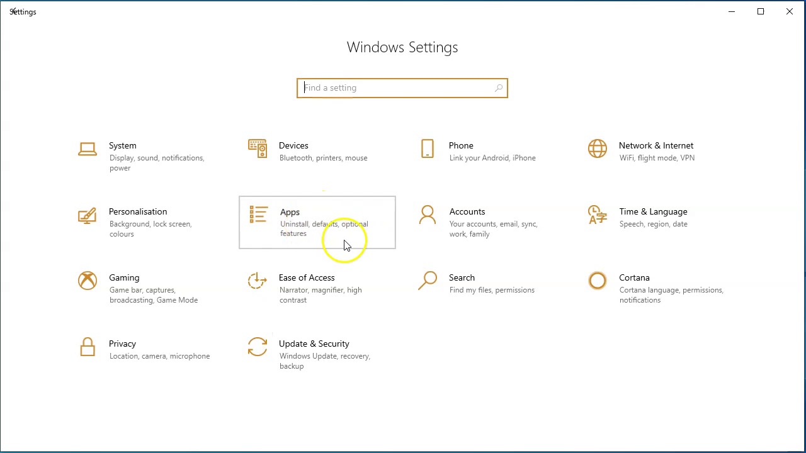Click the Apps label

290,212
